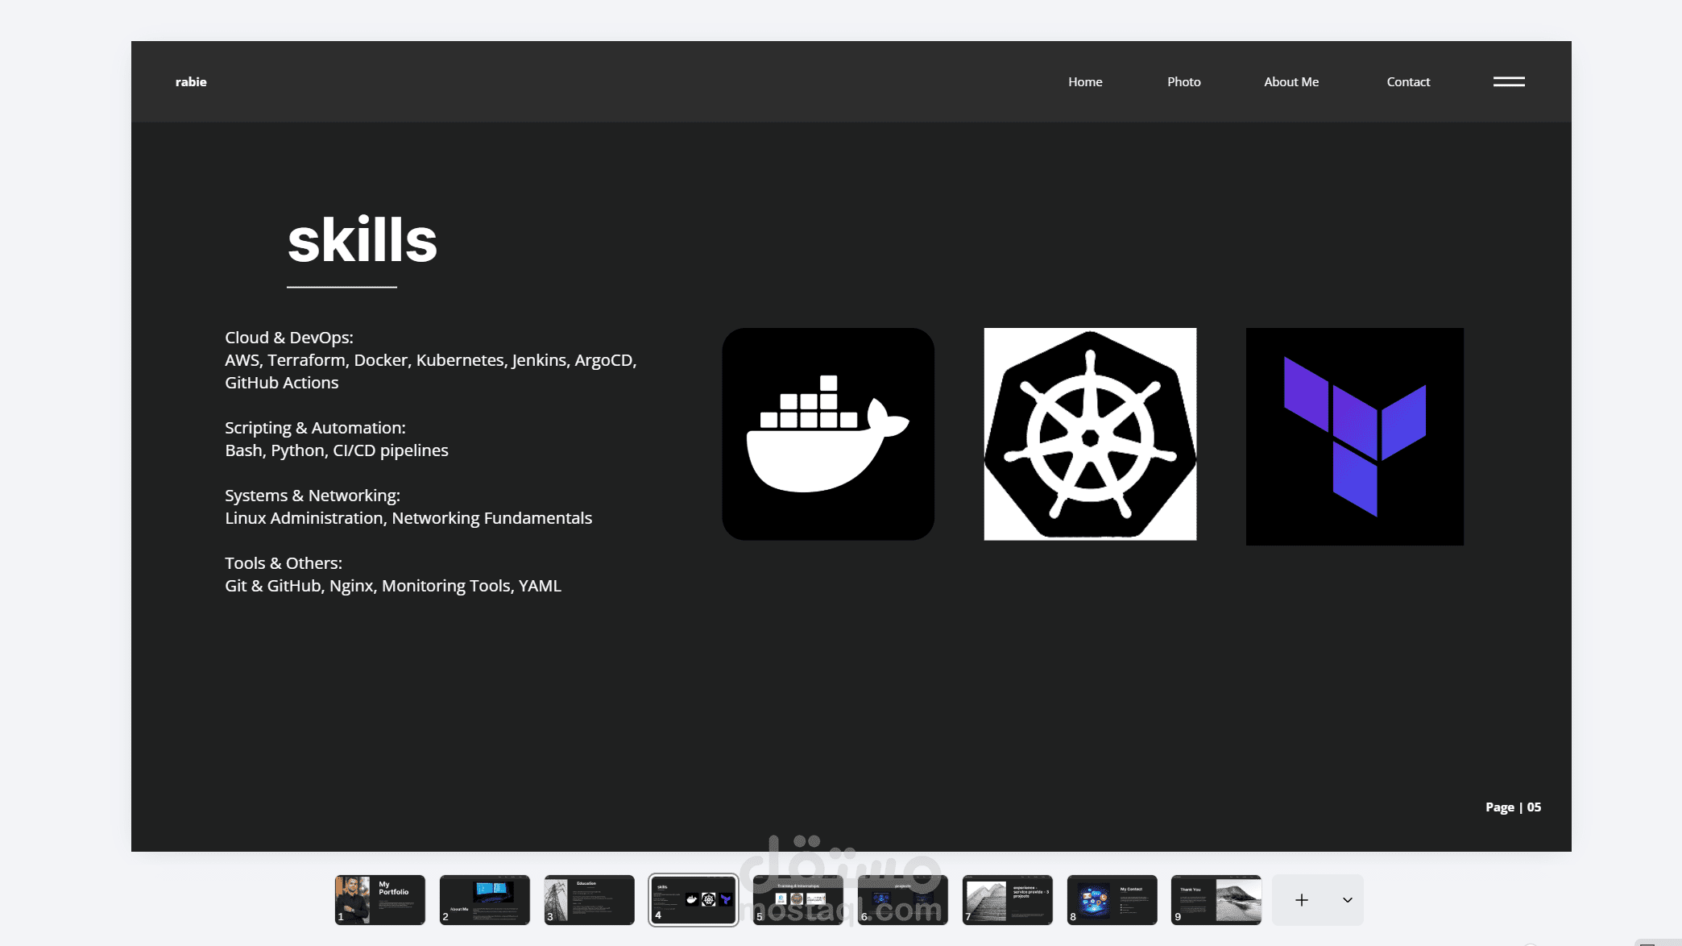Viewport: 1682px width, 946px height.
Task: Go to page 9 Thank You thumbnail
Action: point(1216,899)
